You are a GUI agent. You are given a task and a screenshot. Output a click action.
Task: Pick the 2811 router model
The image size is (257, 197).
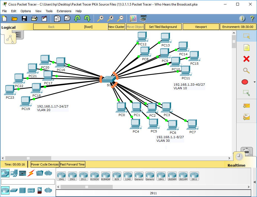194,176
